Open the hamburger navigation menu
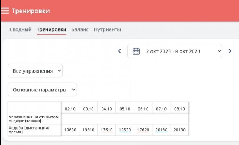 point(5,11)
